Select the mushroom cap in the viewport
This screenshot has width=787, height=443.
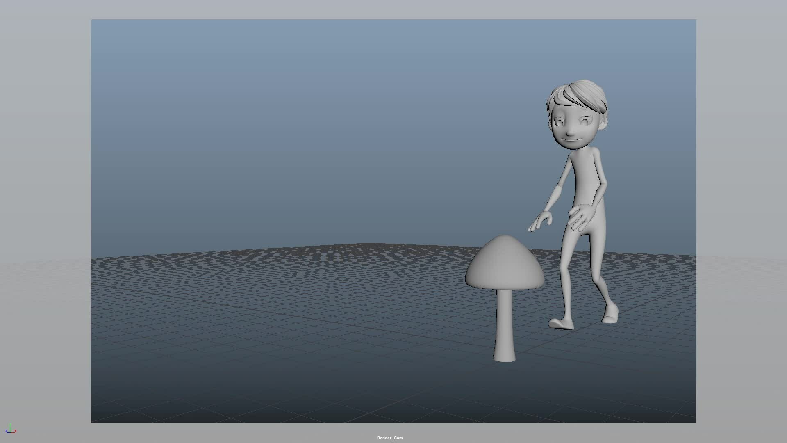point(505,265)
